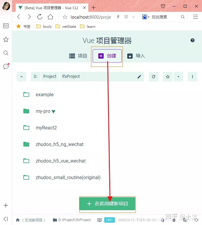Screen dimensions: 202x225
Task: Click the D:\Project\lfxProject status bar folder
Action: coord(72,220)
